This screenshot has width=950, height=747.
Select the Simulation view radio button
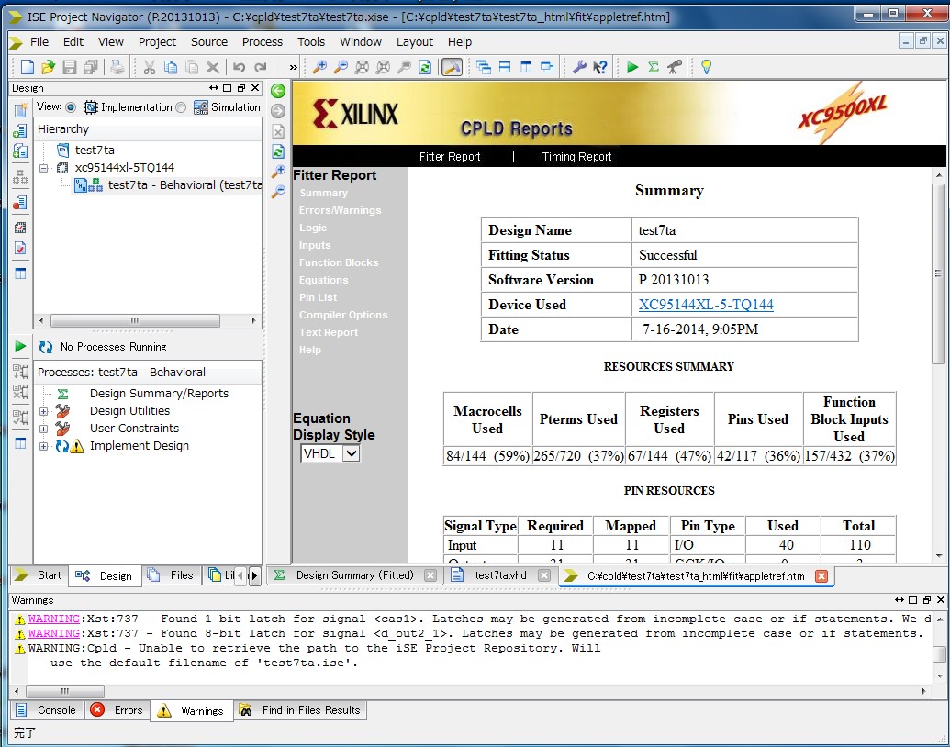(x=181, y=107)
